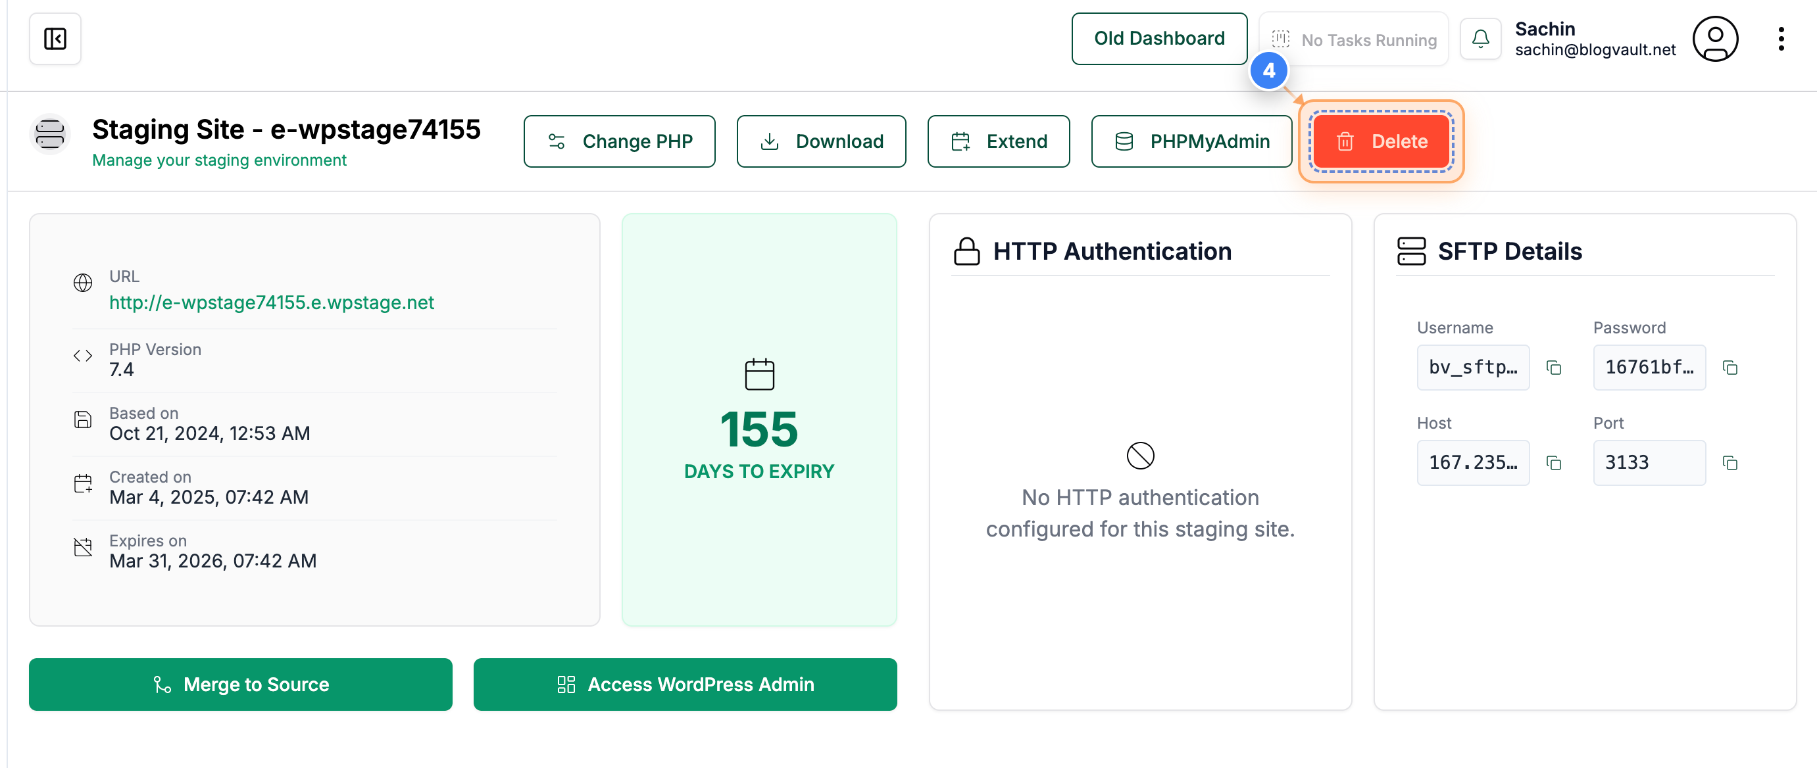Click the save icon beside Based on
Image resolution: width=1817 pixels, height=768 pixels.
click(x=84, y=420)
